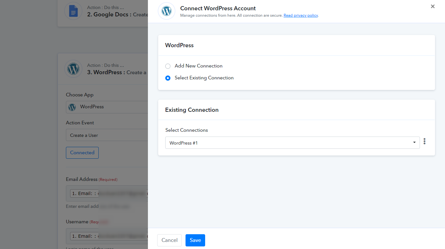
Task: Click the WordPress section heading in panel
Action: pos(179,45)
